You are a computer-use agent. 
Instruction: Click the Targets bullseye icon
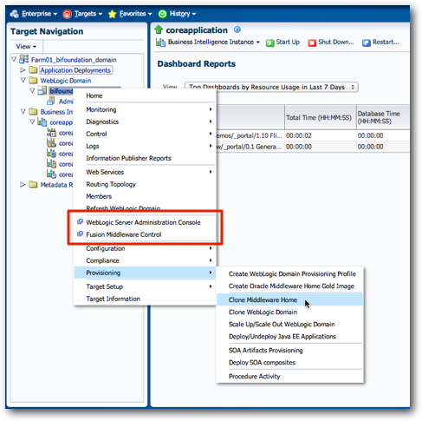pyautogui.click(x=67, y=14)
